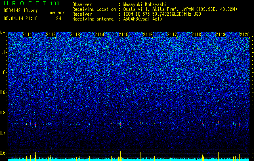Click the meteor count value 24
Viewport: 254px width, 161px height.
59,19
